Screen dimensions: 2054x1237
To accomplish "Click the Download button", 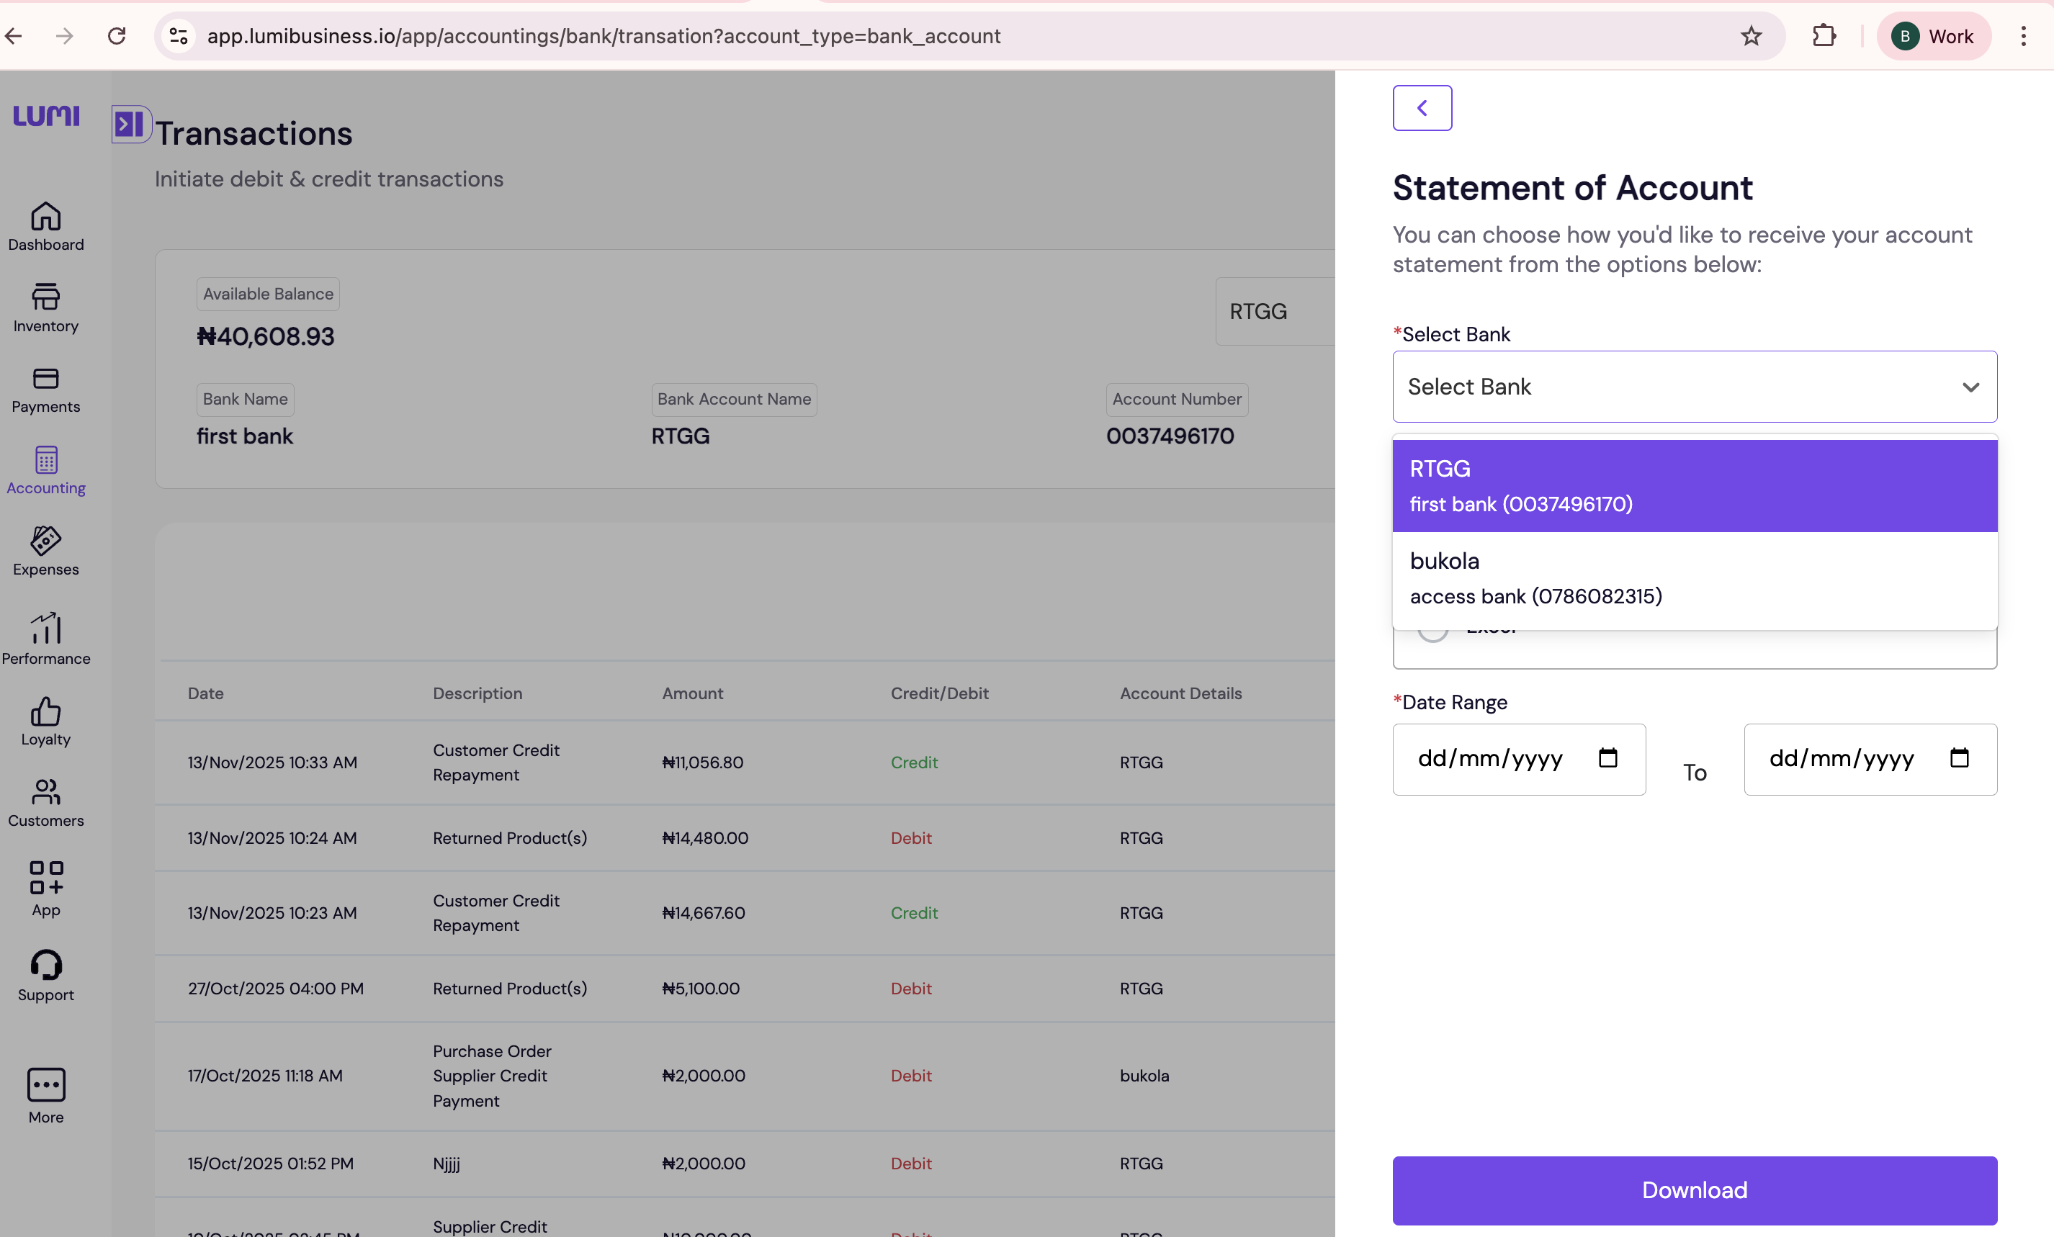I will click(x=1694, y=1190).
